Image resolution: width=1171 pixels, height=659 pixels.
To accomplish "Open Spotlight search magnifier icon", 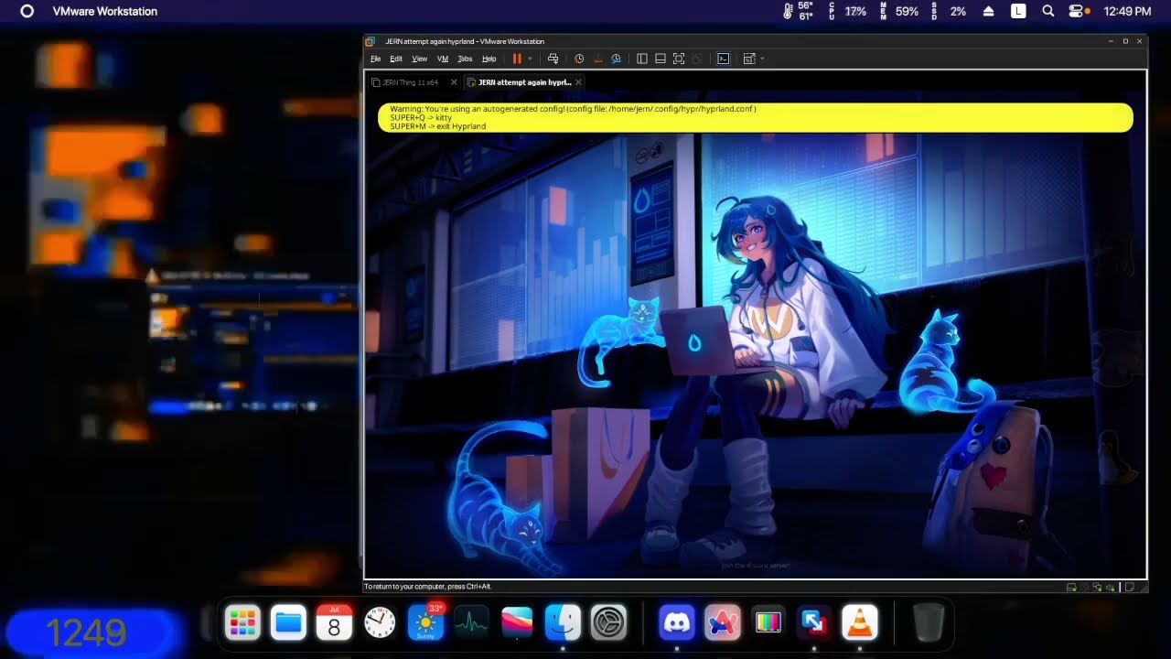I will tap(1048, 11).
